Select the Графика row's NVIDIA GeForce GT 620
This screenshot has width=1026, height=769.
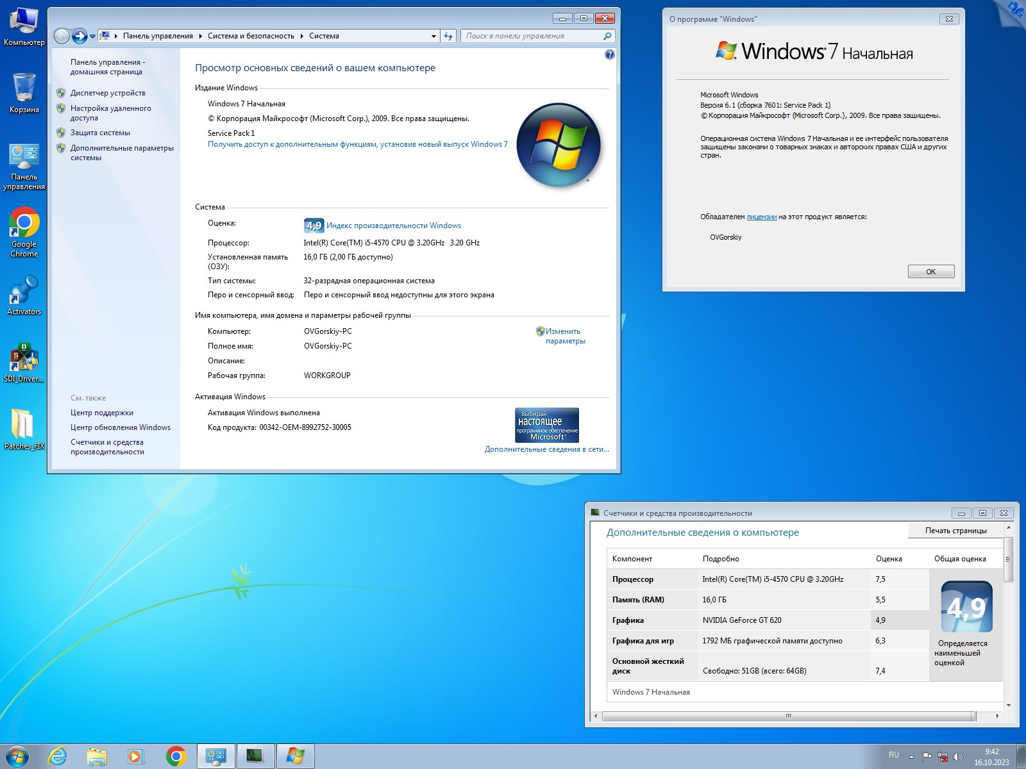[742, 620]
